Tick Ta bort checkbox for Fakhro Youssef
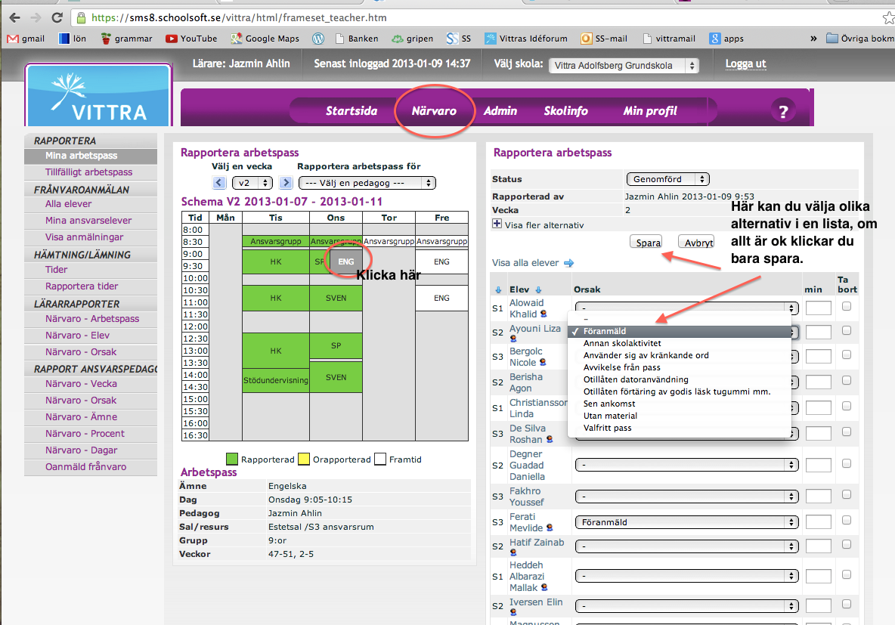This screenshot has height=625, width=895. [x=847, y=494]
